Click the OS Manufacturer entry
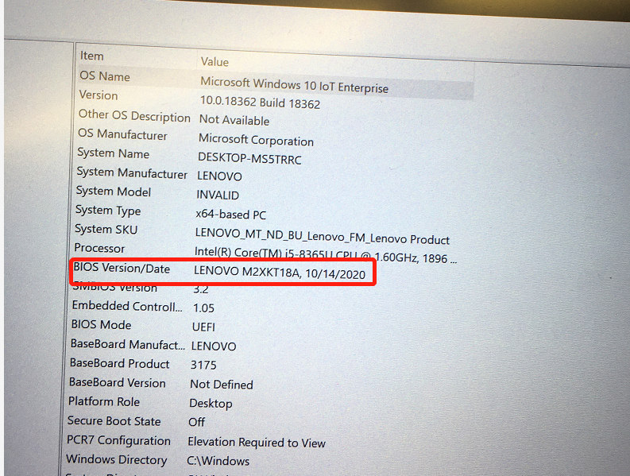Viewport: 630px width, 476px height. click(x=122, y=135)
